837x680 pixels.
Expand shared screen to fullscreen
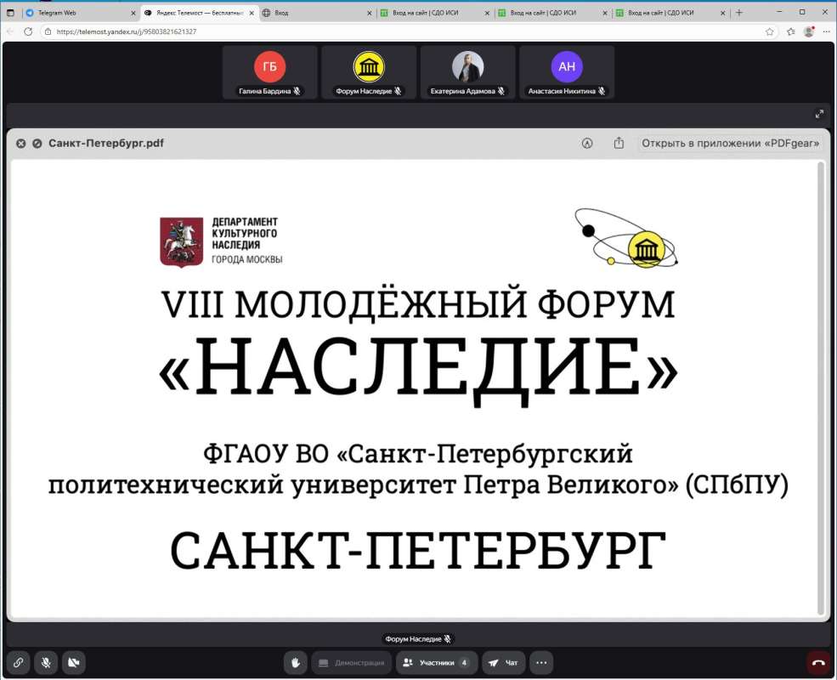point(819,114)
